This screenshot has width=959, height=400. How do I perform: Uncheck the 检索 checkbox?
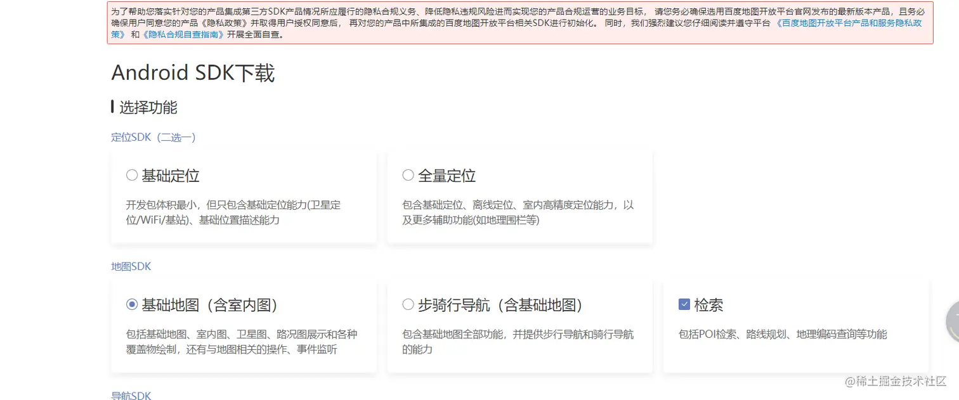point(684,305)
